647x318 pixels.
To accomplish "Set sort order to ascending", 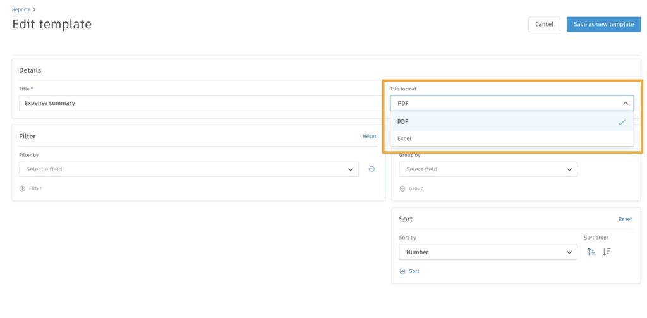I will tap(591, 252).
